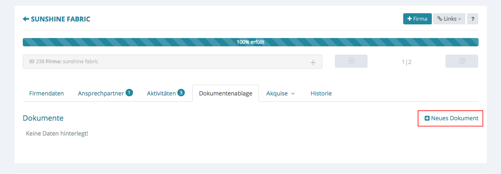Select the Aktivitäten tab
Image resolution: width=501 pixels, height=174 pixels.
(161, 93)
